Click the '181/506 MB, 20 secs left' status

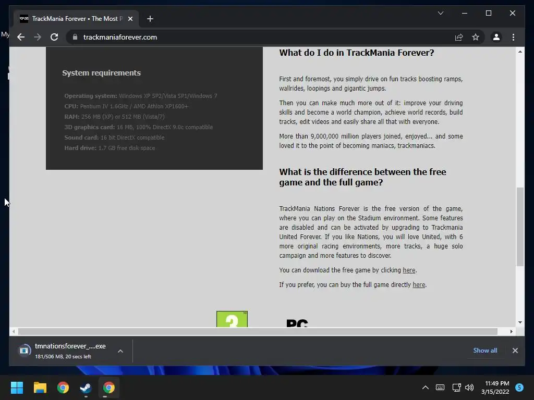click(63, 356)
